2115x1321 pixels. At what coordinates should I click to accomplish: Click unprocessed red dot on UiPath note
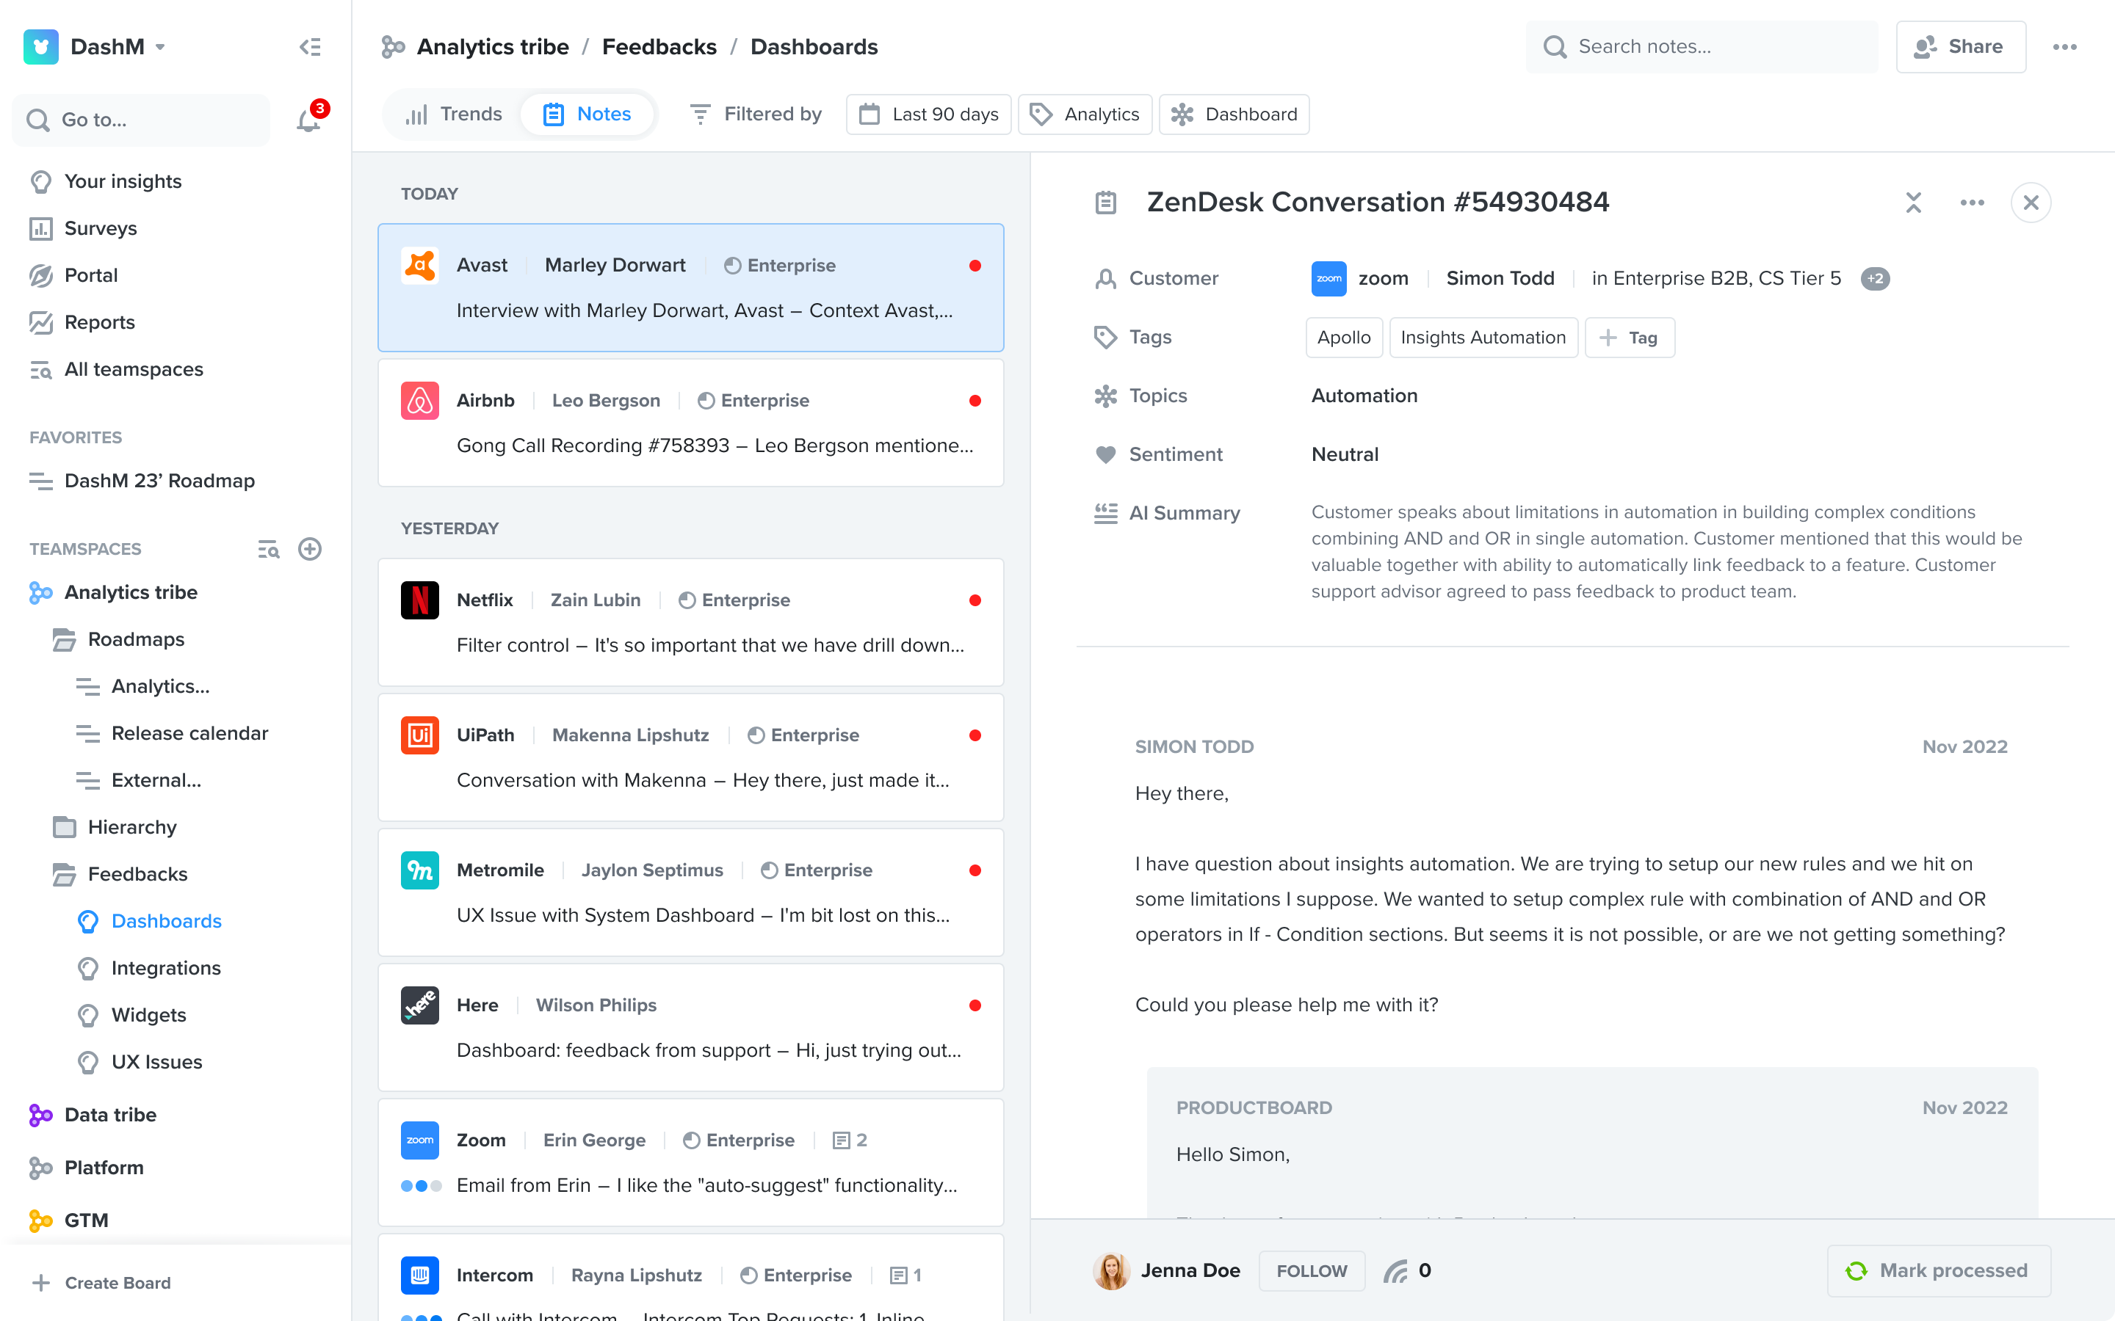pyautogui.click(x=975, y=735)
